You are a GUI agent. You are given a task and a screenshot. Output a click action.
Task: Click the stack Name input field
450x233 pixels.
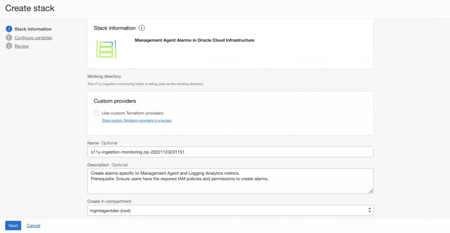point(230,152)
